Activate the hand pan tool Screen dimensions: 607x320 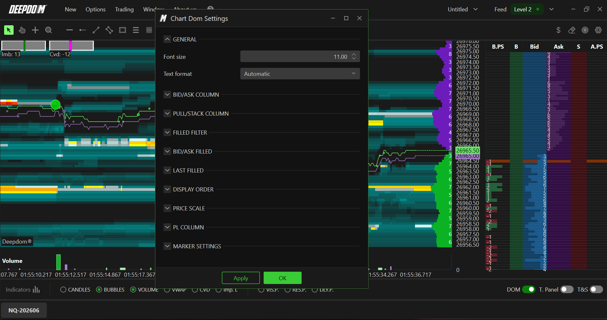click(22, 30)
